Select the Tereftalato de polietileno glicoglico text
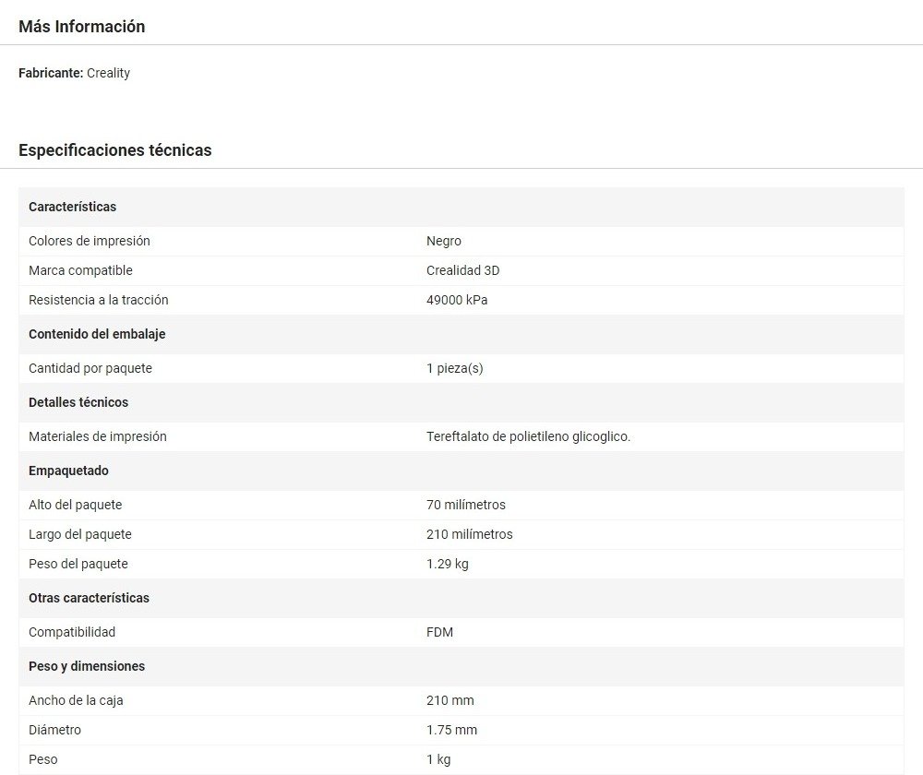 click(x=528, y=436)
